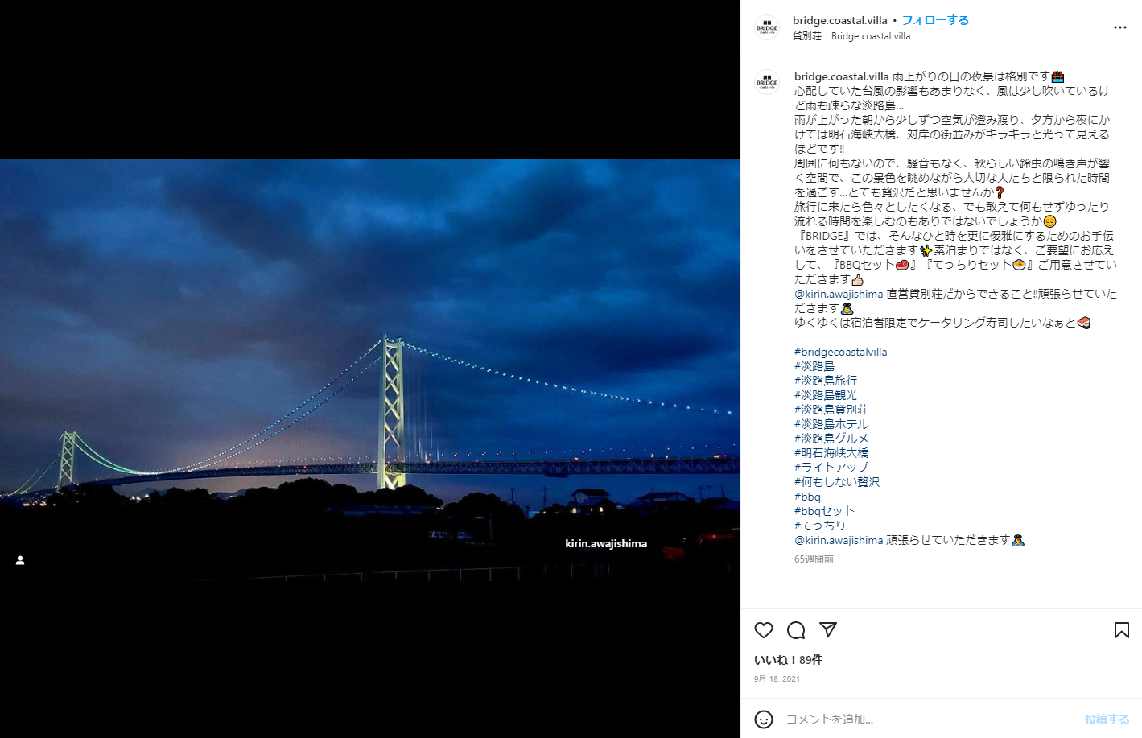
Task: Save post with bookmark icon
Action: coord(1122,630)
